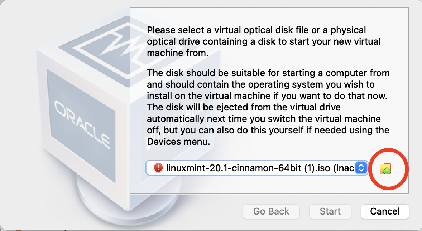Click the "automatically next time you switch" line

263,118
